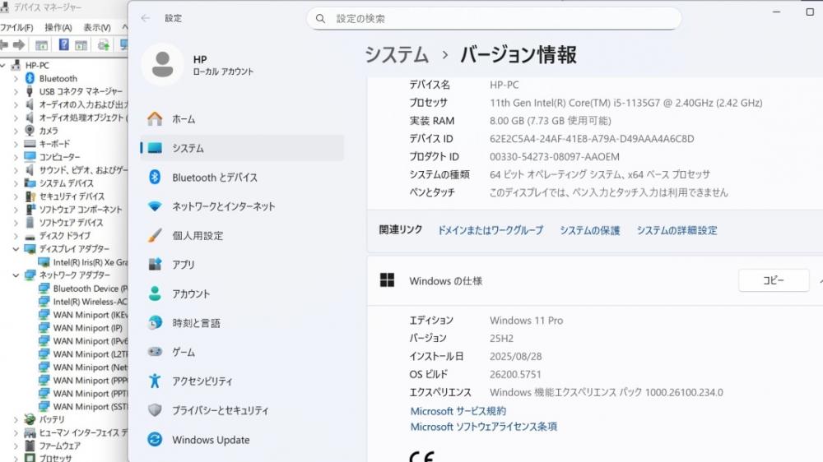Select ソフトウェア デバイス node
Screen dimensions: 823x462
point(71,222)
